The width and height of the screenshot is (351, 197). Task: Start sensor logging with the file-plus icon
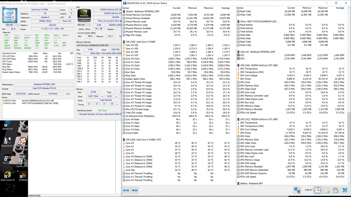pos(327,190)
